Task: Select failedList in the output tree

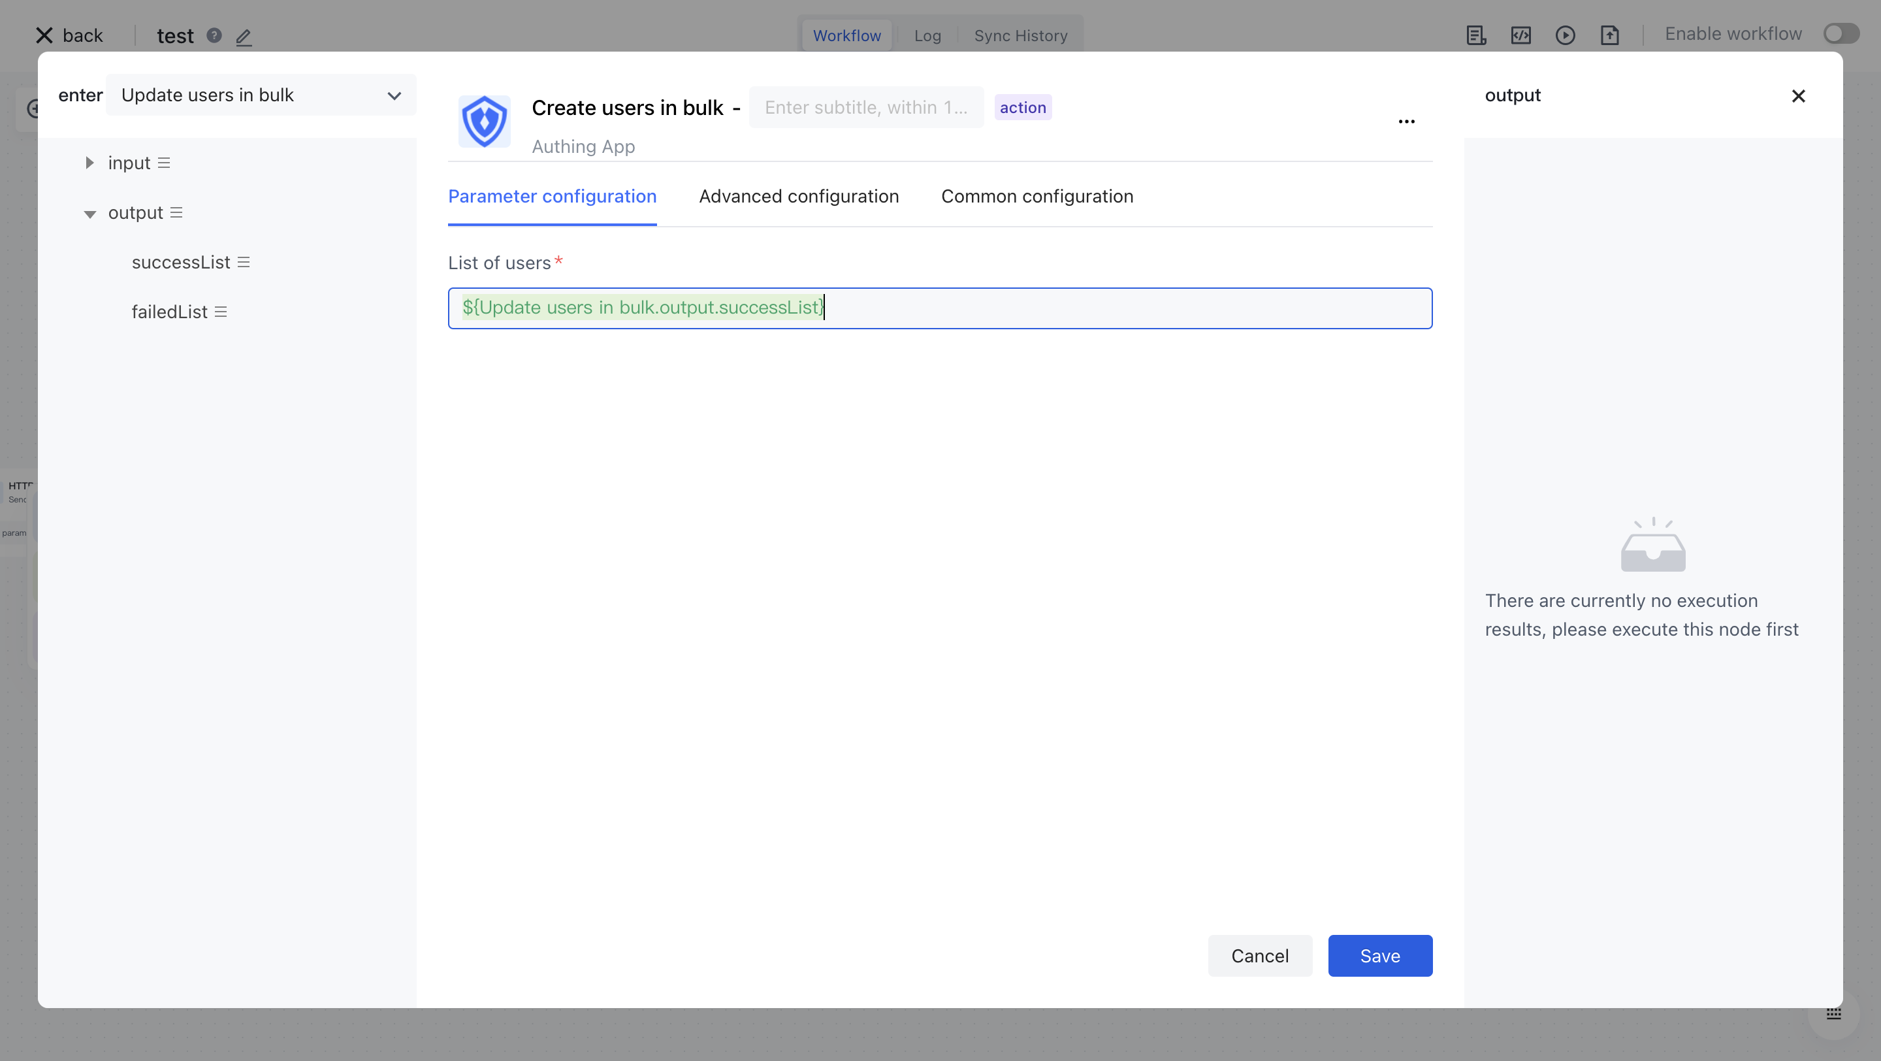Action: coord(169,312)
